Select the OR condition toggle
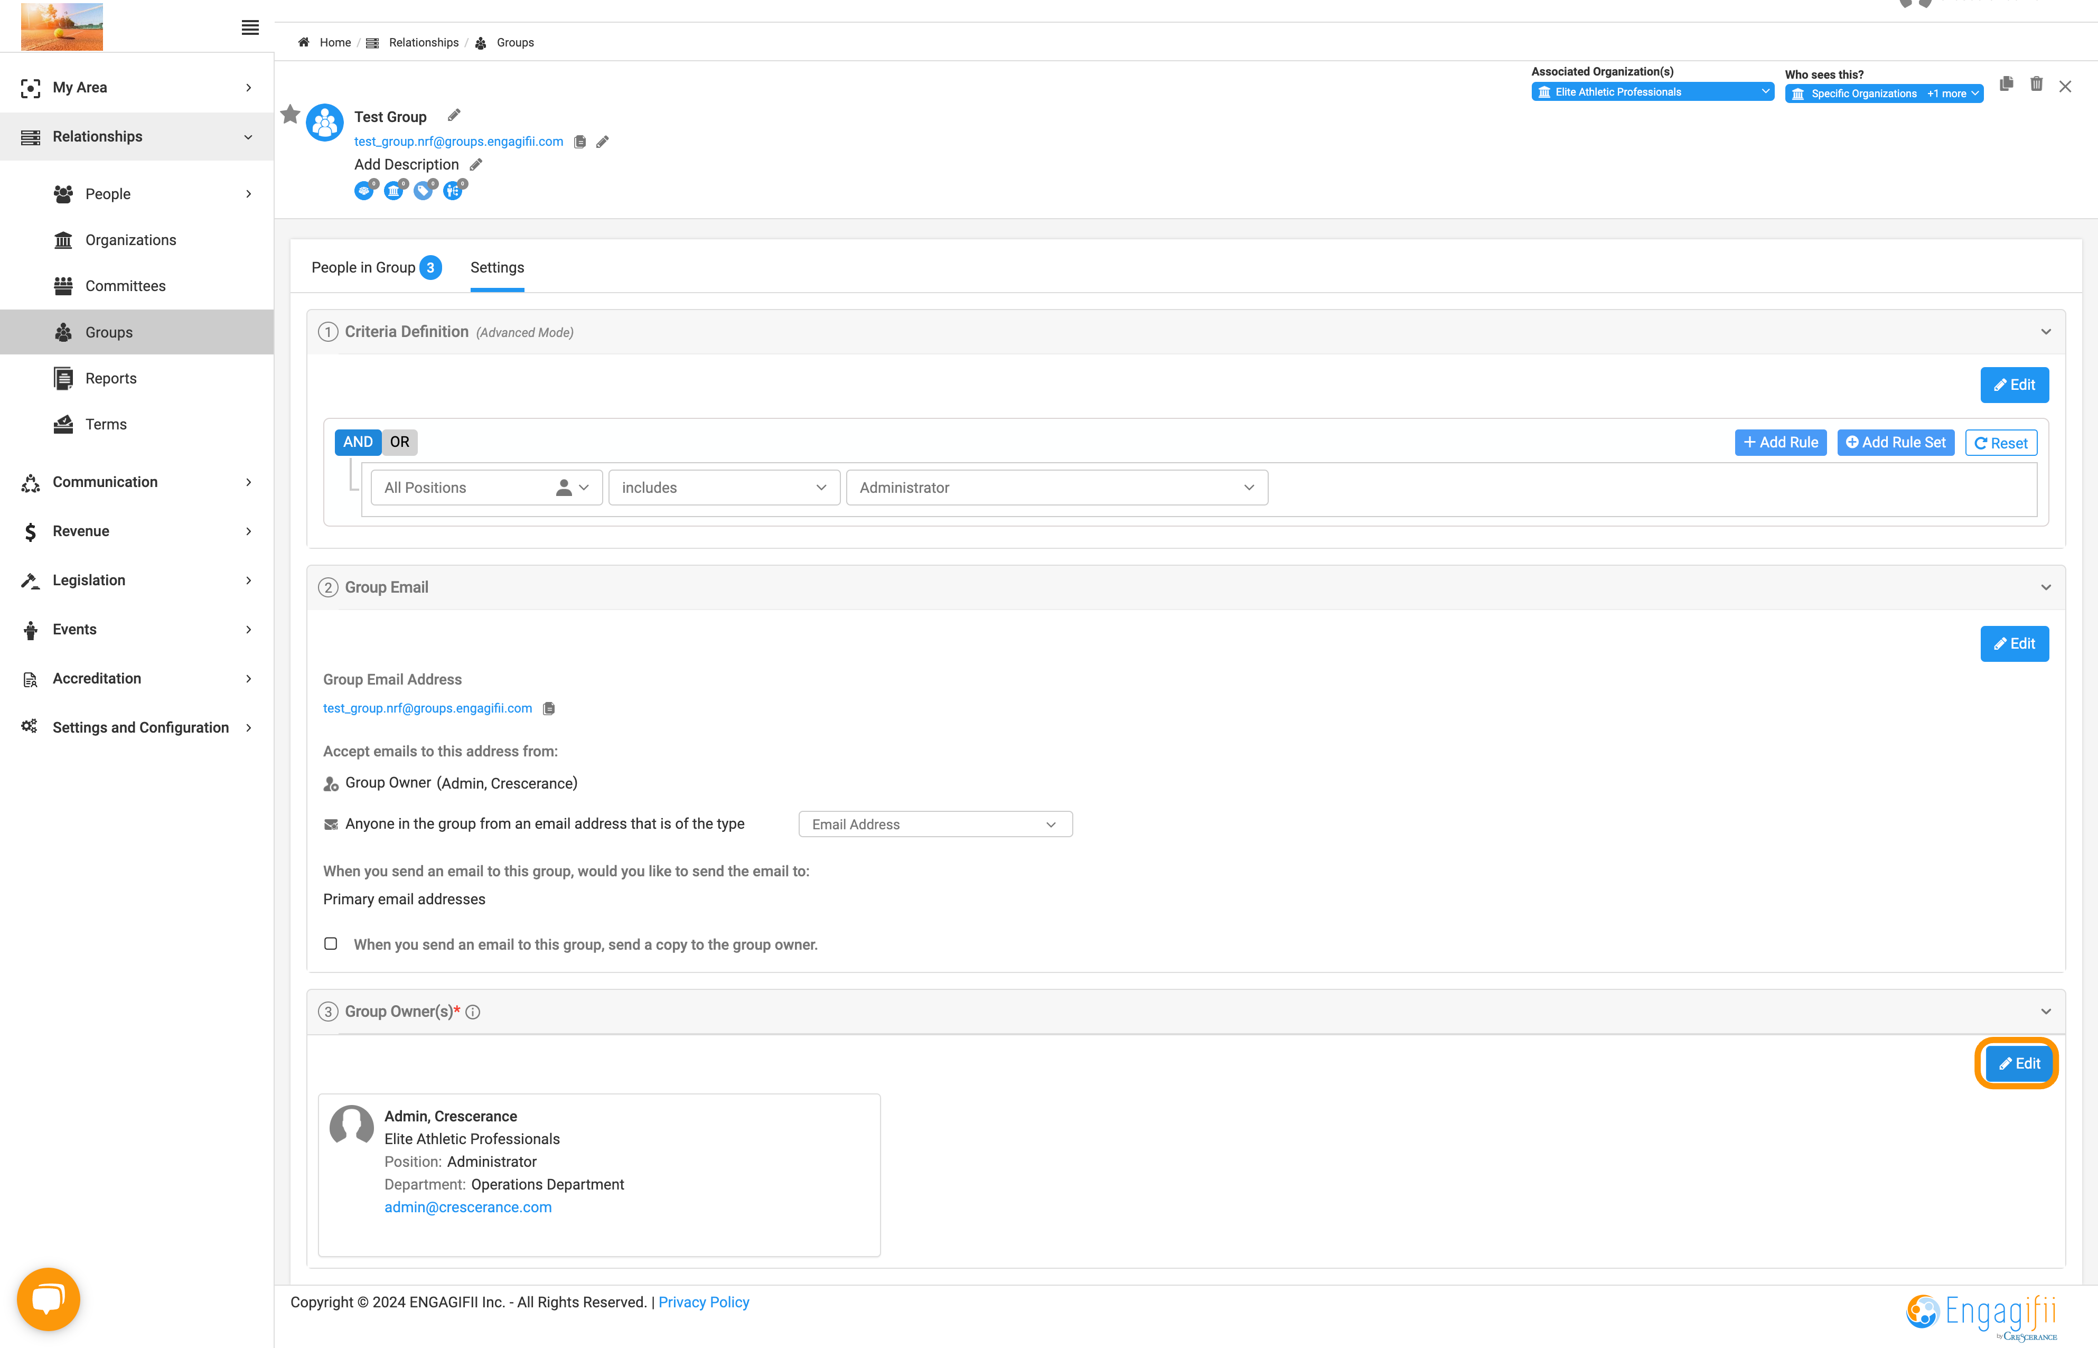 [399, 442]
